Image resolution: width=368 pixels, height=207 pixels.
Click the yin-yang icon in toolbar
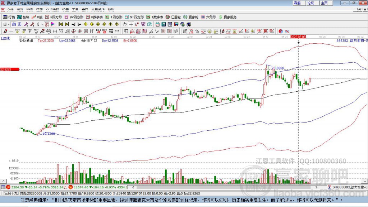pyautogui.click(x=281, y=31)
